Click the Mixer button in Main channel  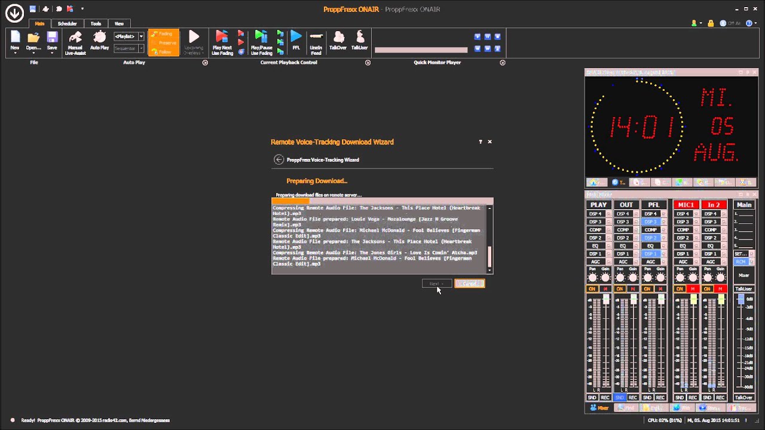(743, 275)
